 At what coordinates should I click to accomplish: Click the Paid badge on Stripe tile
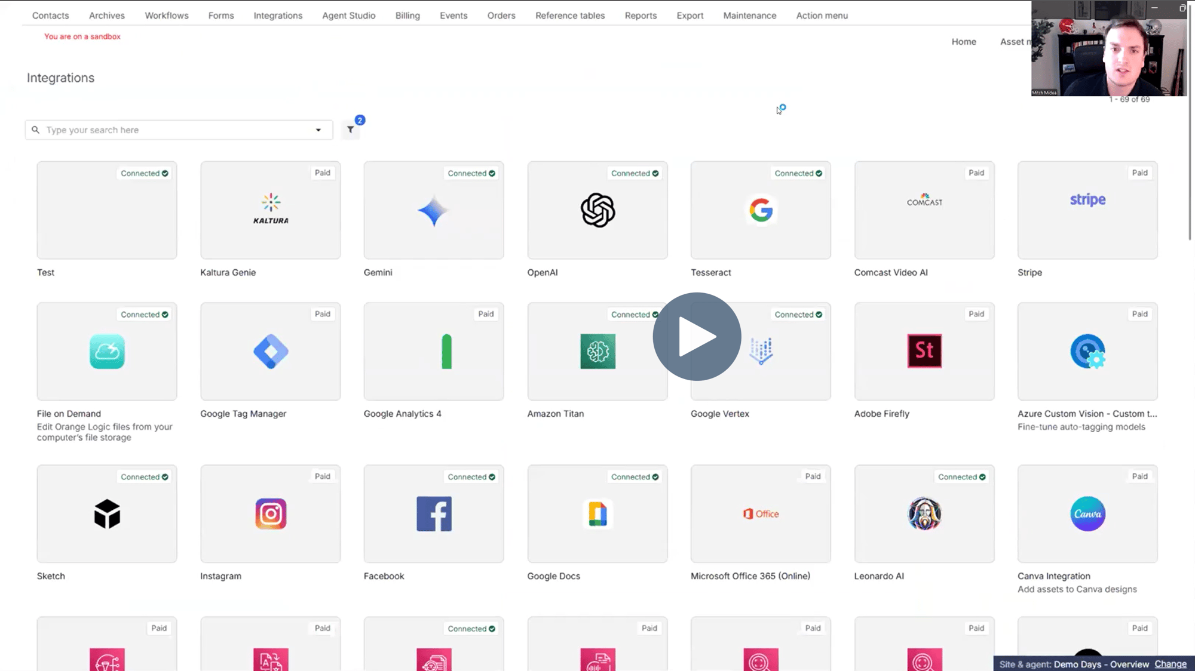pos(1140,173)
